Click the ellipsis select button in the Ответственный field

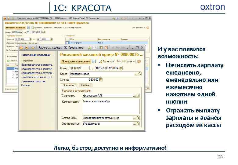(134, 124)
